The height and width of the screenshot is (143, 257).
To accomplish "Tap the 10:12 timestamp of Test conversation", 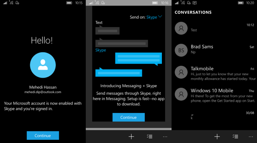I will pos(250,25).
